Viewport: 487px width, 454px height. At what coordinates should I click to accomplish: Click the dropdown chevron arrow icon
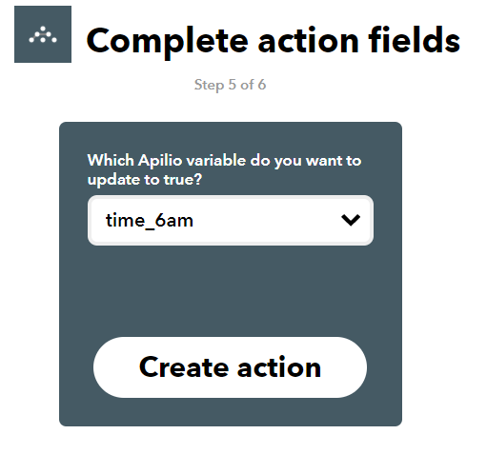click(x=351, y=220)
